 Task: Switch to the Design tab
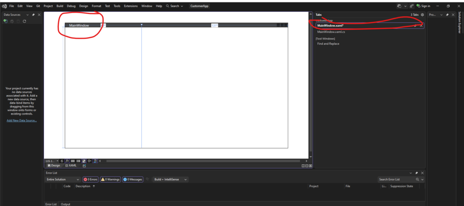[x=54, y=166]
